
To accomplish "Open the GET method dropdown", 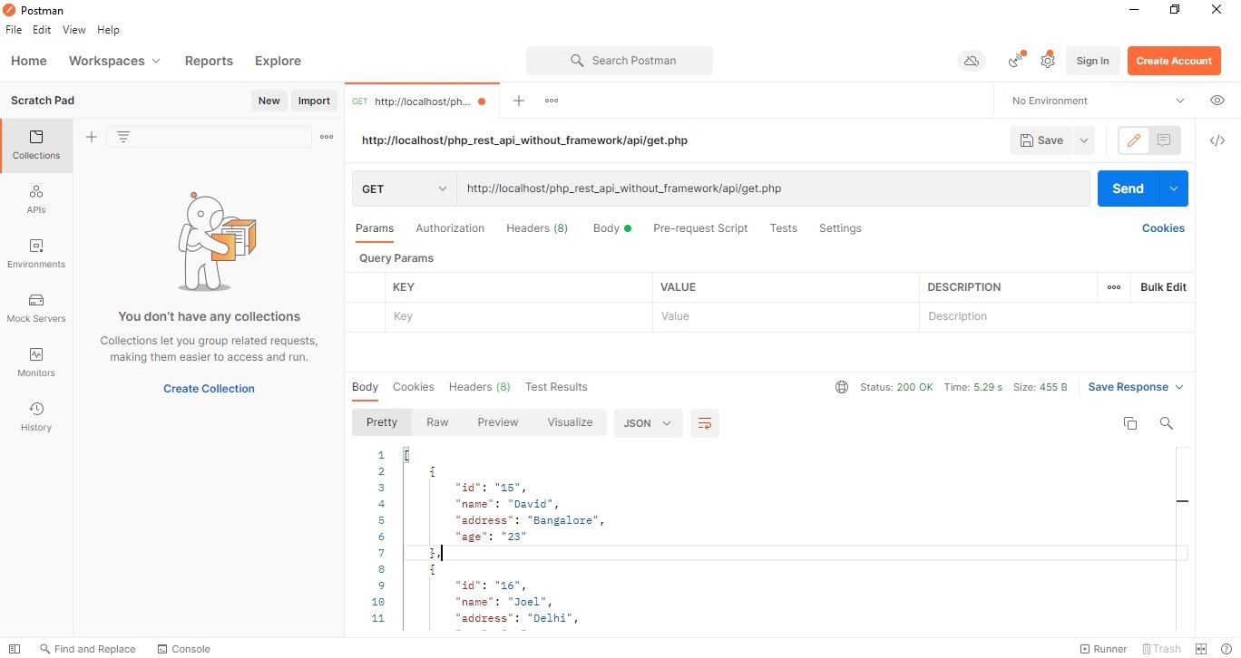I will (405, 189).
